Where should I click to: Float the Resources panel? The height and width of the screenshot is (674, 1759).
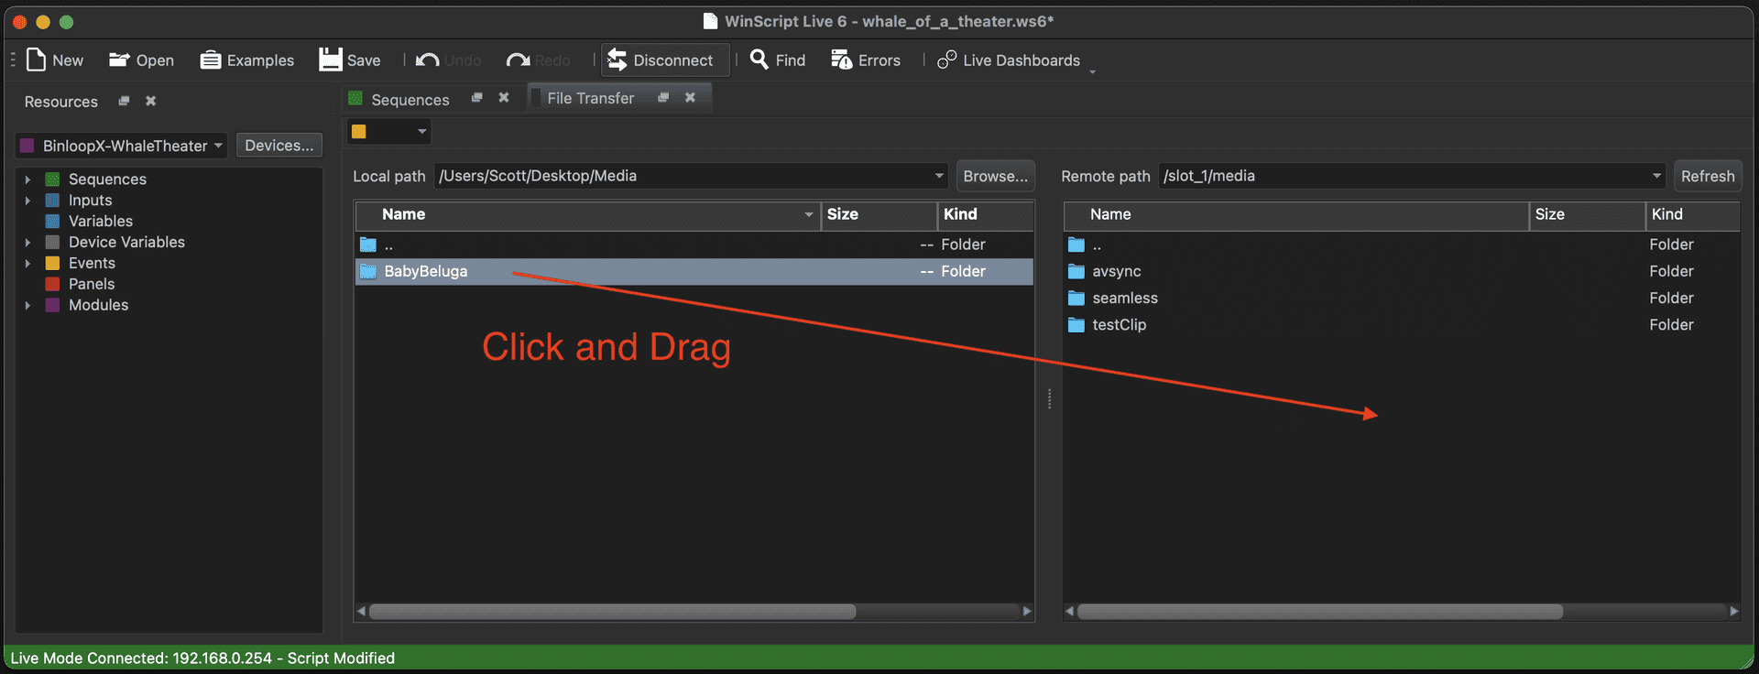tap(124, 101)
